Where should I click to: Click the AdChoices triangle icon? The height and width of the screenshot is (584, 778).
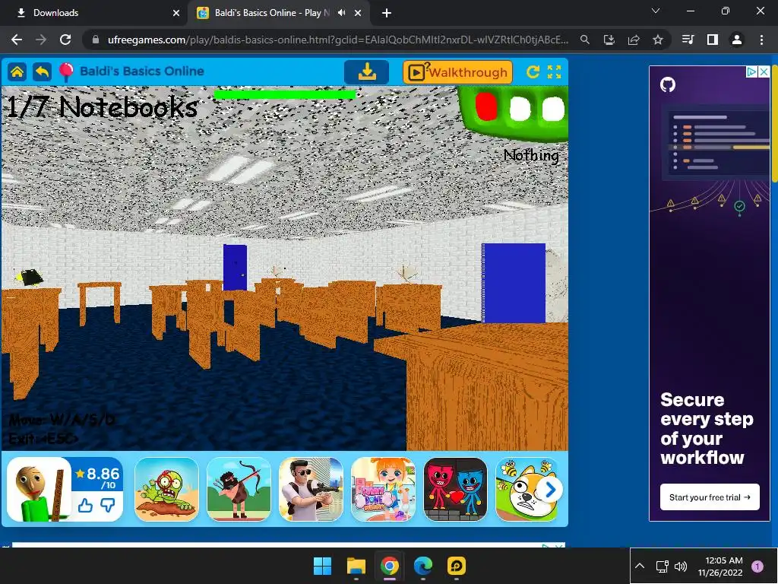click(752, 72)
